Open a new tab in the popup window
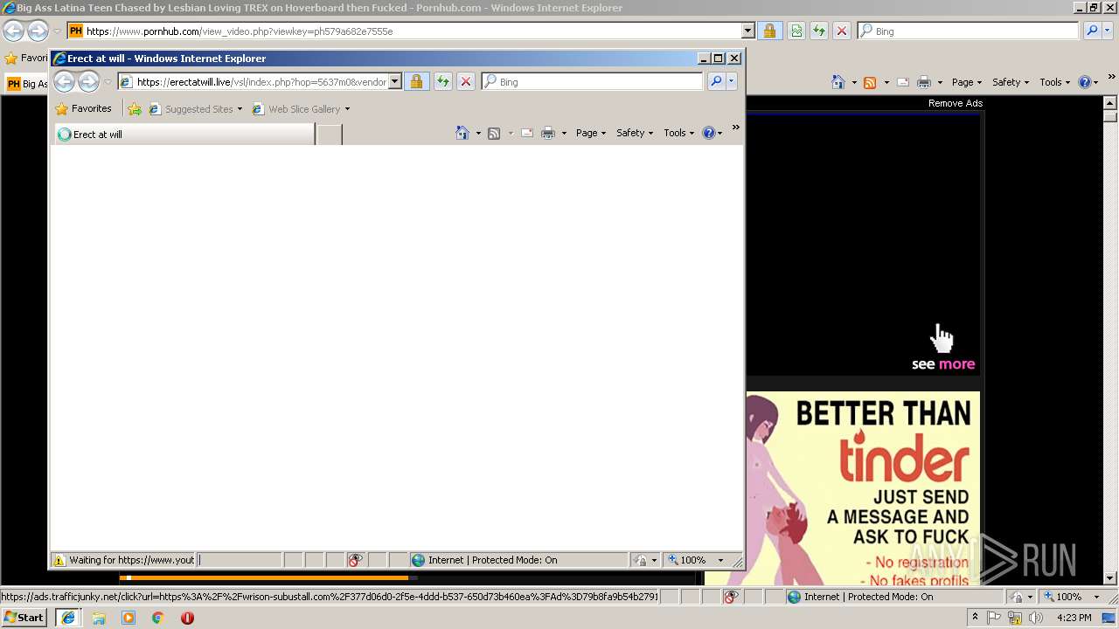This screenshot has height=629, width=1119. 329,135
